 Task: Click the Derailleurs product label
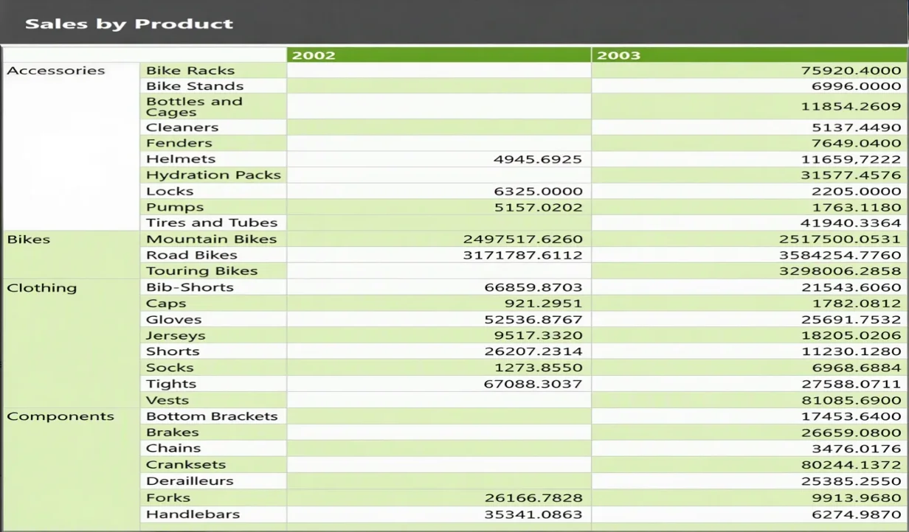pos(190,481)
